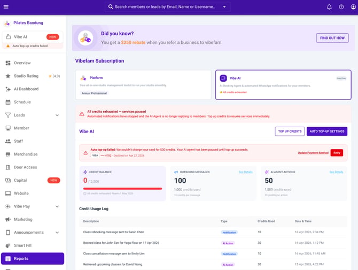The height and width of the screenshot is (270, 358).
Task: Click the Credit Balance lightning icon
Action: pos(85,172)
